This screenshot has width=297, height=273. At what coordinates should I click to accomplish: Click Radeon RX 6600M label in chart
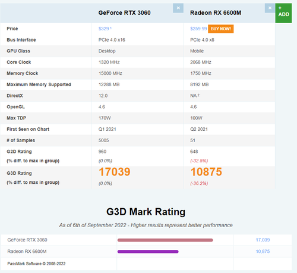(27, 252)
